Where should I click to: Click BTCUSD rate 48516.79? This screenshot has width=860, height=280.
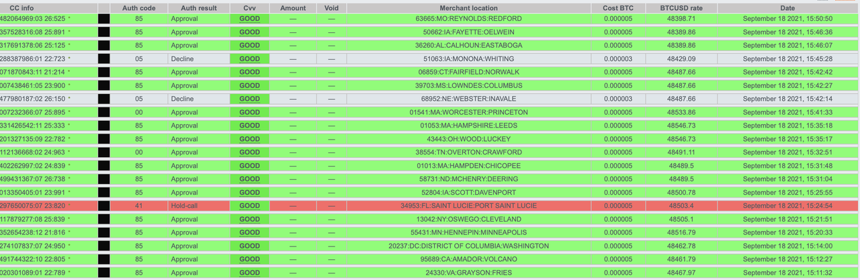(681, 232)
